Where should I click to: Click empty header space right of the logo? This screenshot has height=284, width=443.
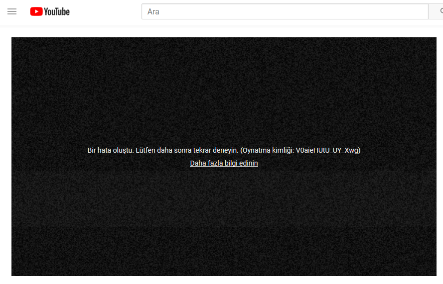[x=105, y=11]
